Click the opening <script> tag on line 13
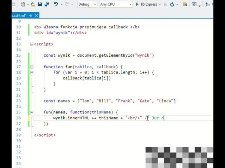This screenshot has height=168, width=225. tap(44, 44)
